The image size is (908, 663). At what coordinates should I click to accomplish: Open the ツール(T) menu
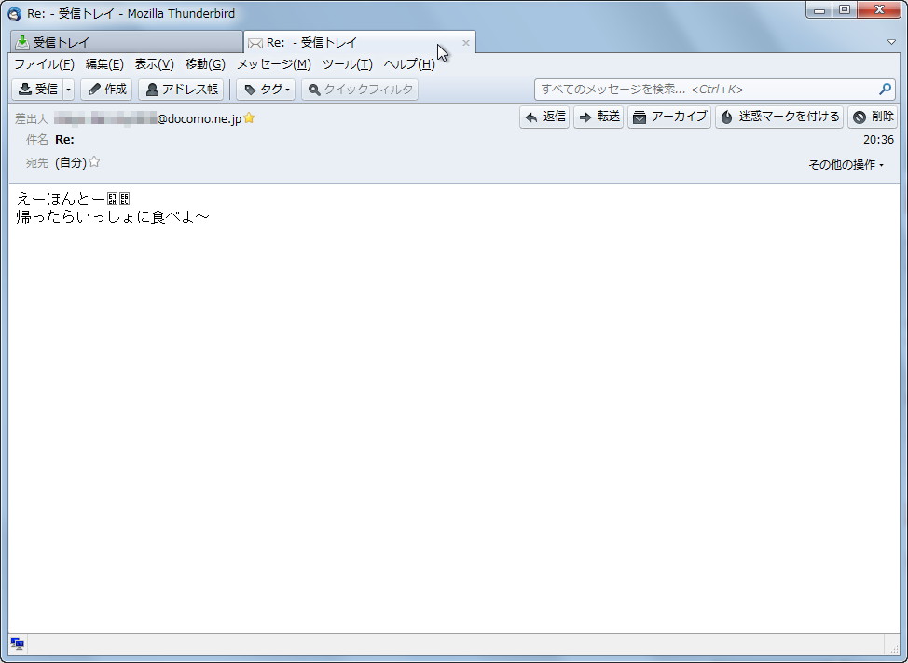[348, 64]
